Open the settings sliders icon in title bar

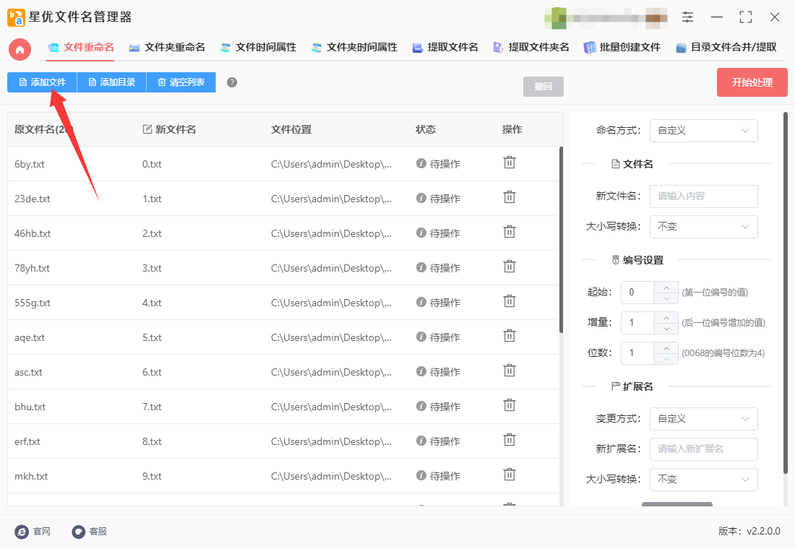click(687, 17)
